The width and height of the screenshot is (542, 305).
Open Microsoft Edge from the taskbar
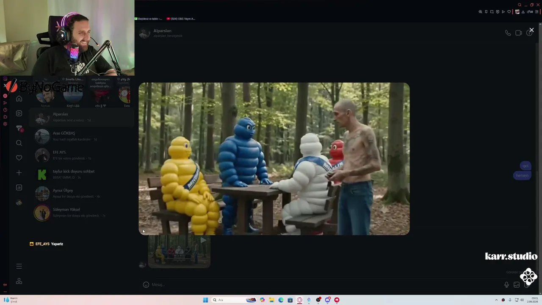pos(281,300)
